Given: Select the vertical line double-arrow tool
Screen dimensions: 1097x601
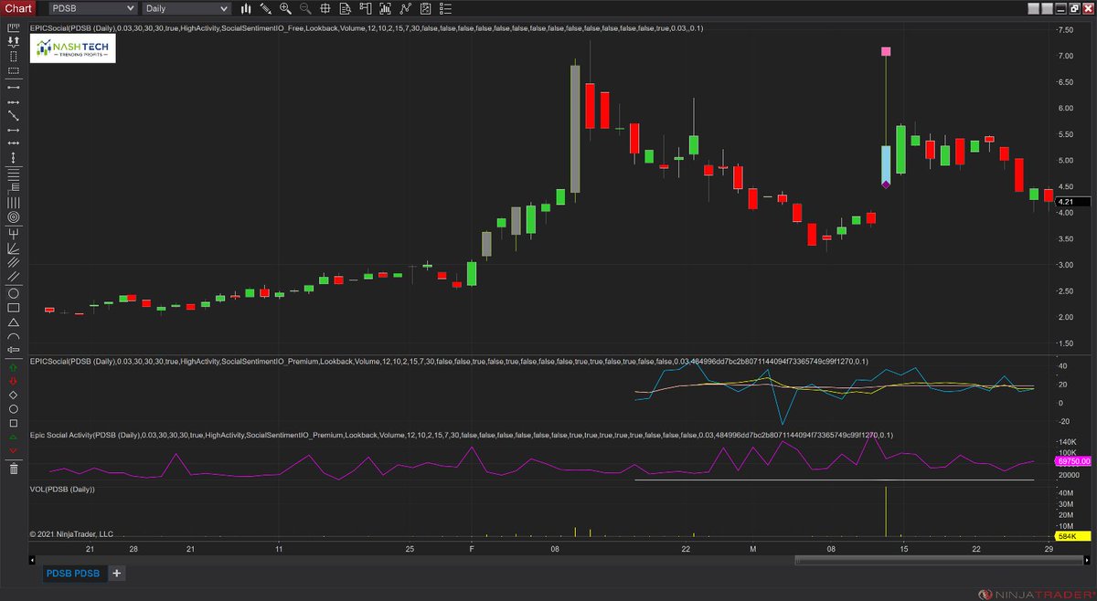Looking at the screenshot, I should (14, 157).
